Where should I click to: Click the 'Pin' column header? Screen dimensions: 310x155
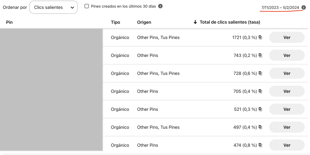[x=9, y=22]
